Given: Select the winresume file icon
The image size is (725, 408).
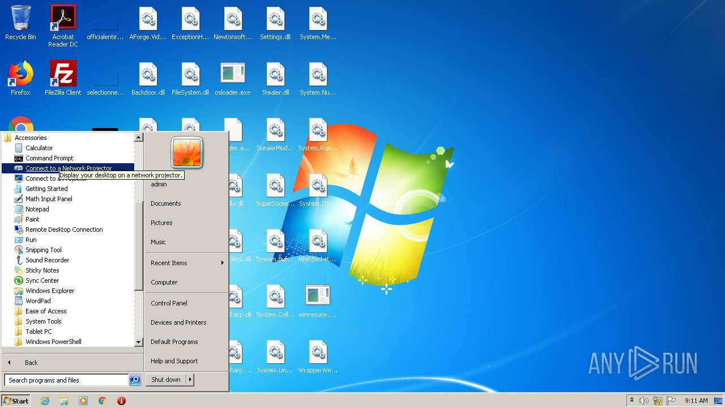Looking at the screenshot, I should click(318, 301).
